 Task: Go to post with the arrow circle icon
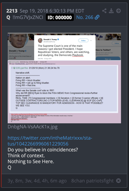point(118,11)
